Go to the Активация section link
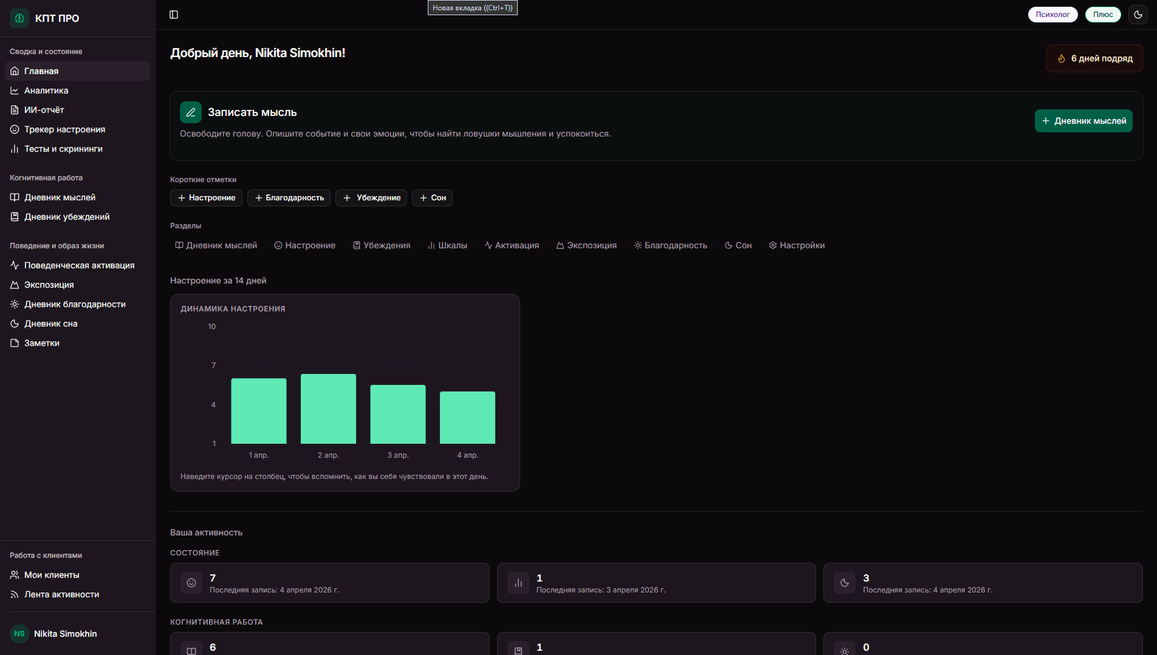The width and height of the screenshot is (1157, 655). click(512, 245)
